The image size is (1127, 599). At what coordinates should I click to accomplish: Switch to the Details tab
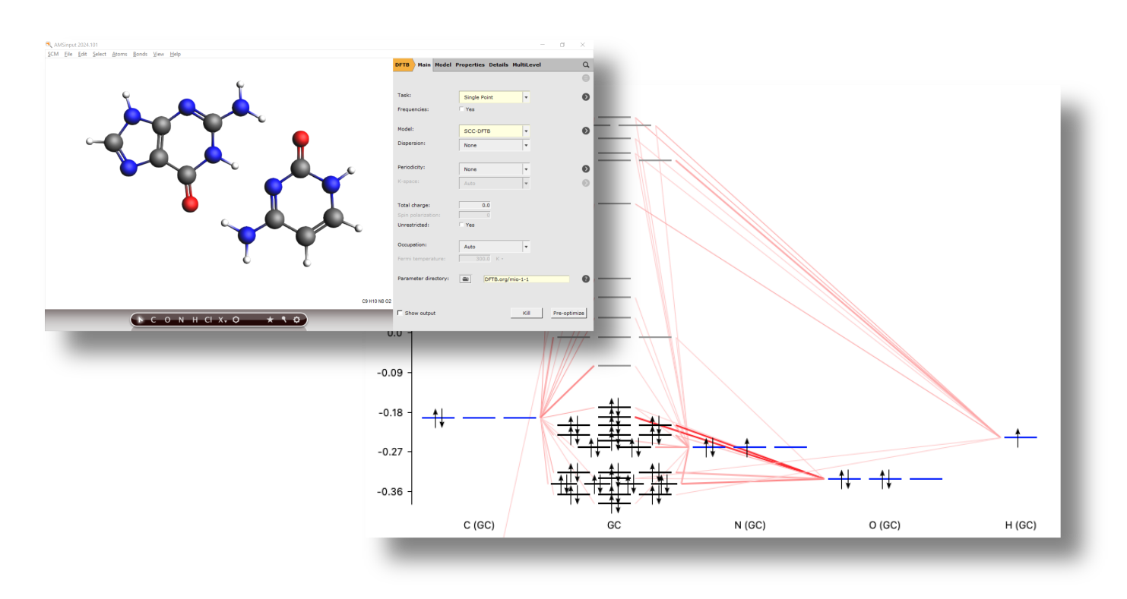(x=499, y=65)
